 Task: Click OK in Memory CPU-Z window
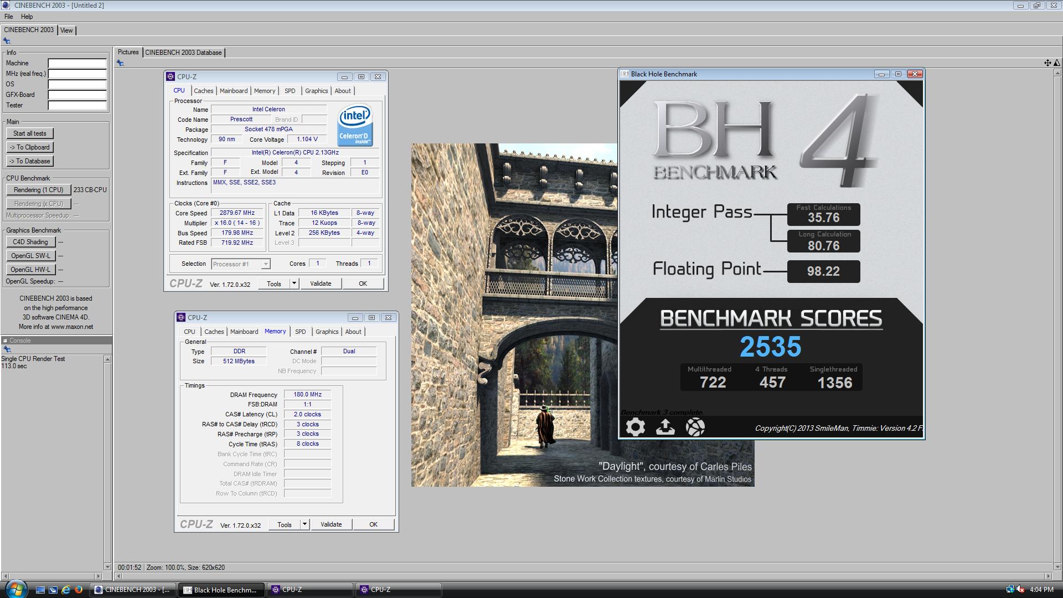373,524
